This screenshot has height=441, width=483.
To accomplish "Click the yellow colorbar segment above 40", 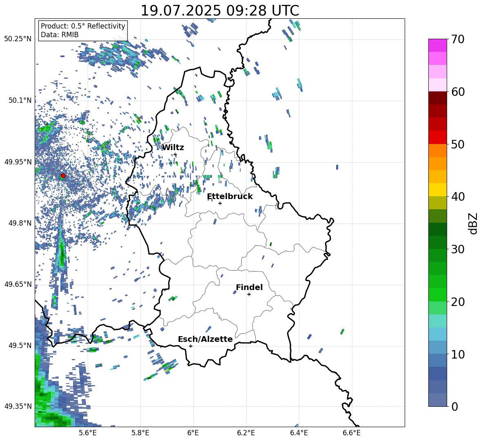I will click(x=438, y=190).
